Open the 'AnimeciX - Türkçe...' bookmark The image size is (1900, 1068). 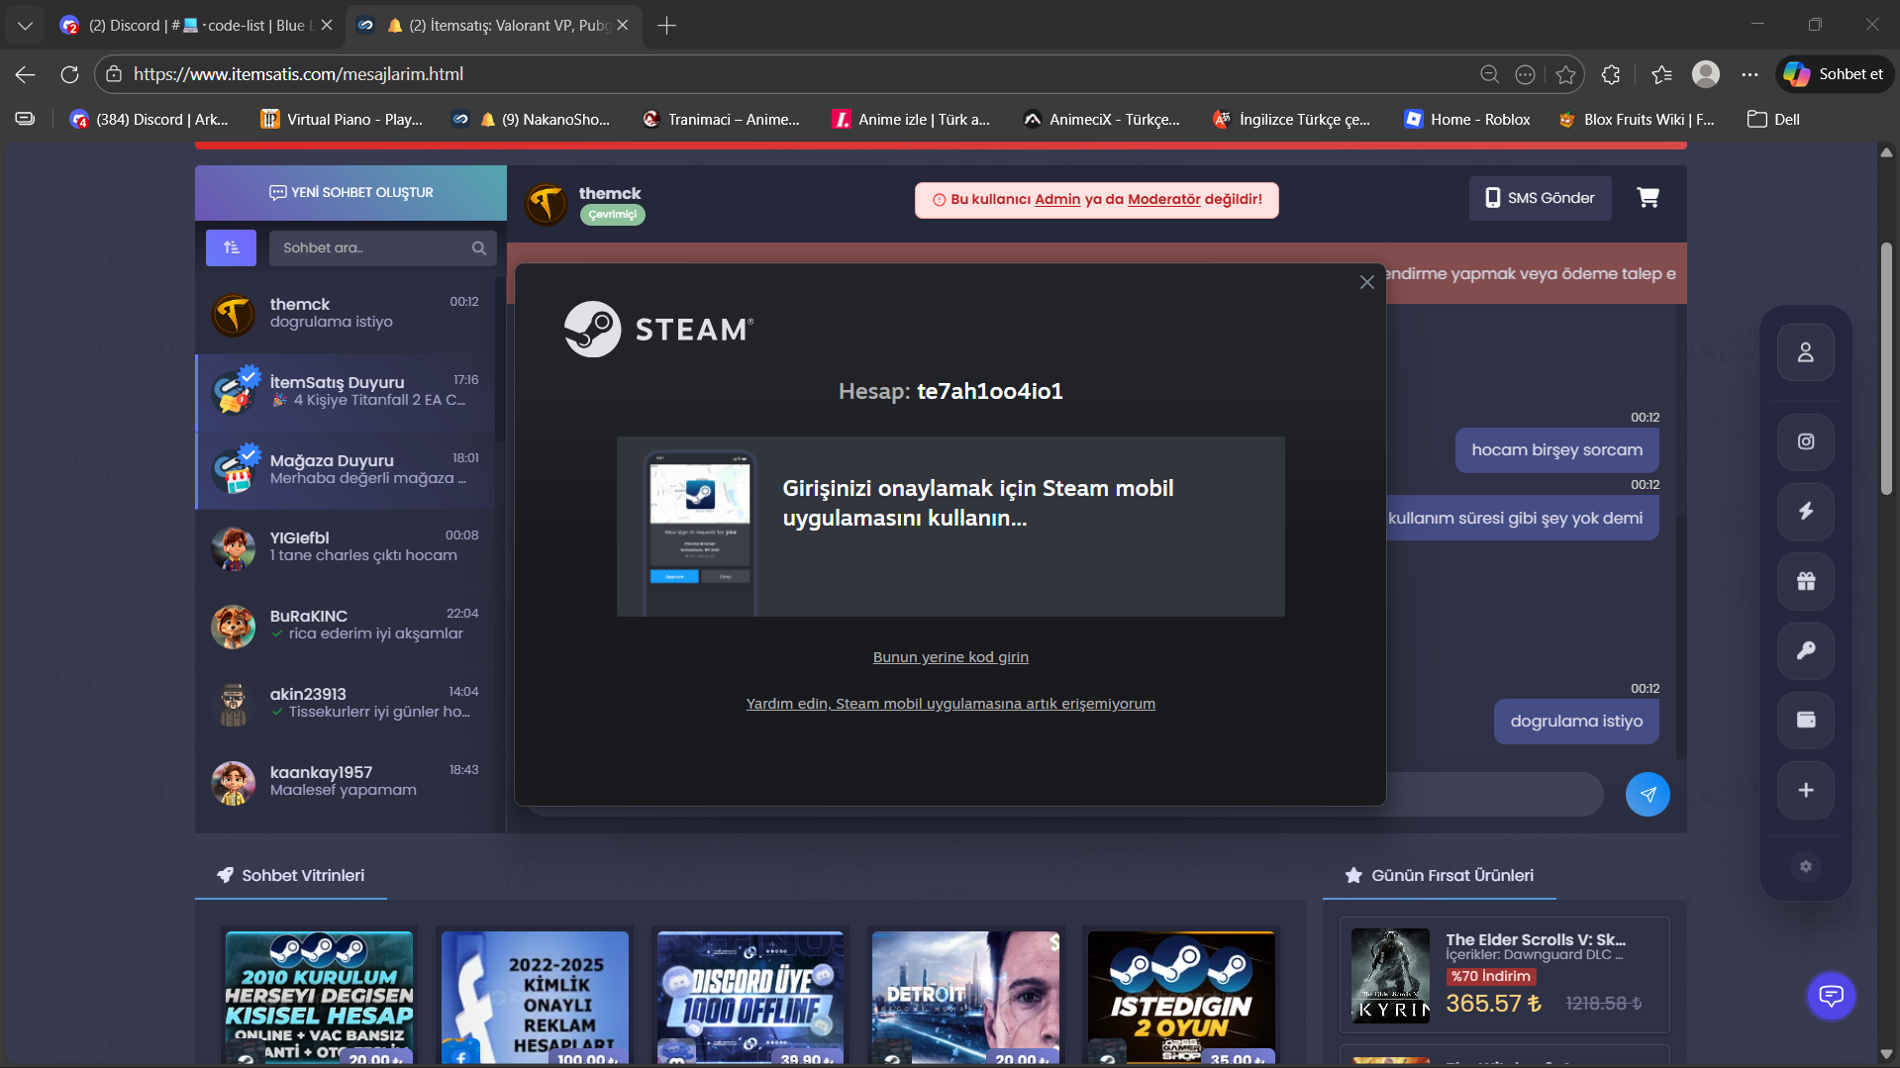pyautogui.click(x=1101, y=119)
